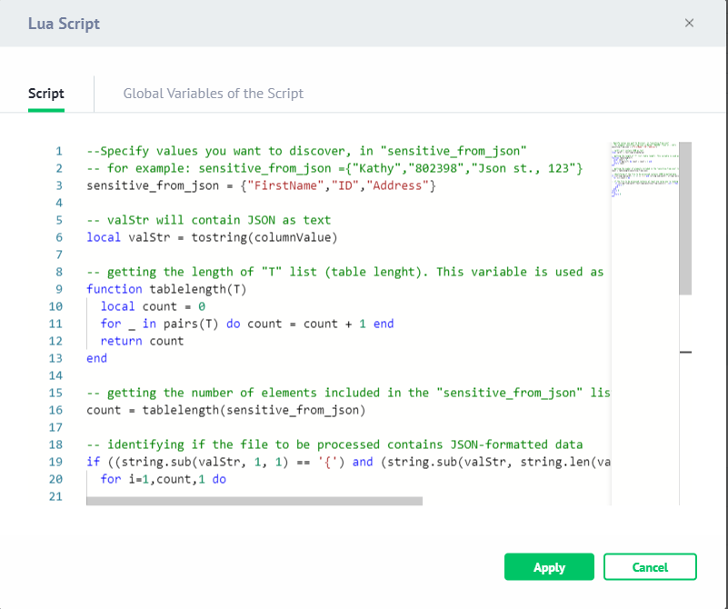This screenshot has height=609, width=728.
Task: Click the 'for i=1,count,1 do' line
Action: 163,479
